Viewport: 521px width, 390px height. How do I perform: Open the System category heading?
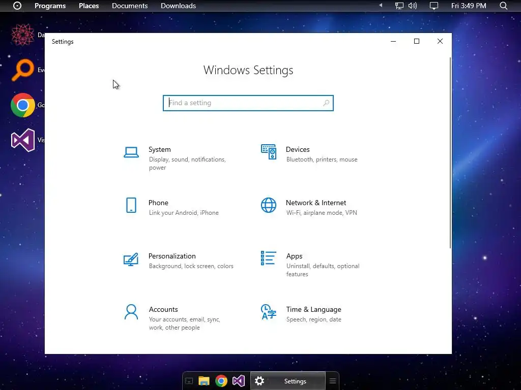click(x=159, y=150)
